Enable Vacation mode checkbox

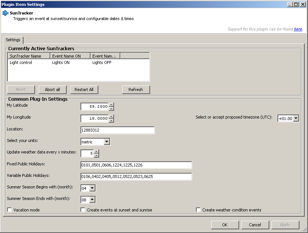click(9, 210)
